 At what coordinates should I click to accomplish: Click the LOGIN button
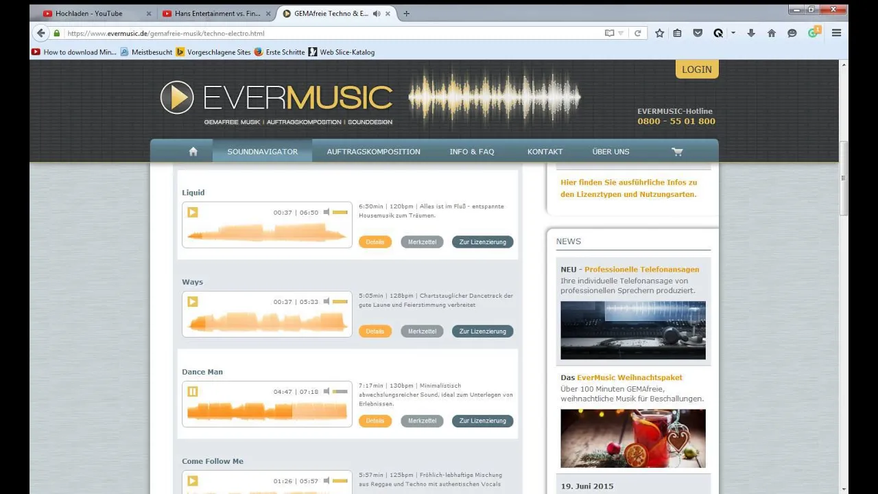click(x=697, y=69)
